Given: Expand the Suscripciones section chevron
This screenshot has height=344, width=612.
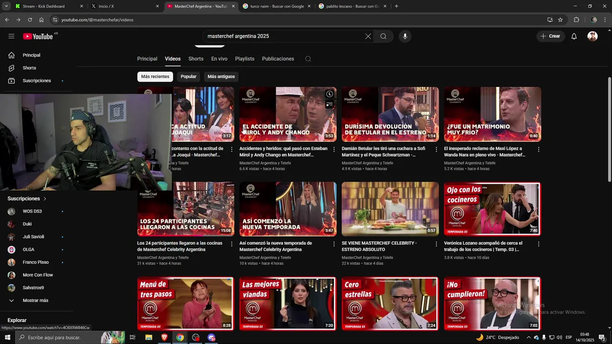Looking at the screenshot, I should [45, 199].
